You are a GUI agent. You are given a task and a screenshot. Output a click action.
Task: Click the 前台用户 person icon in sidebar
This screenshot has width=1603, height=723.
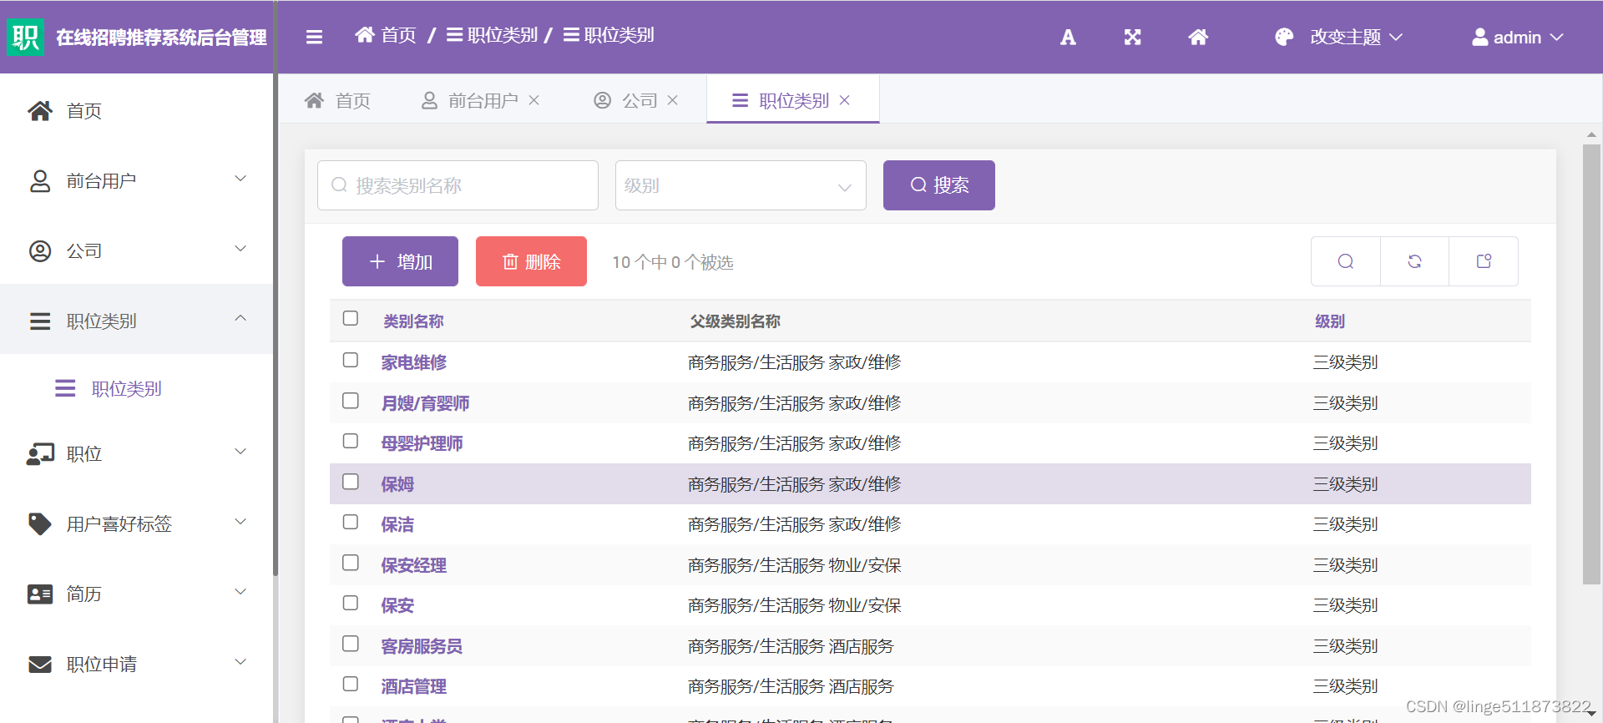tap(40, 181)
